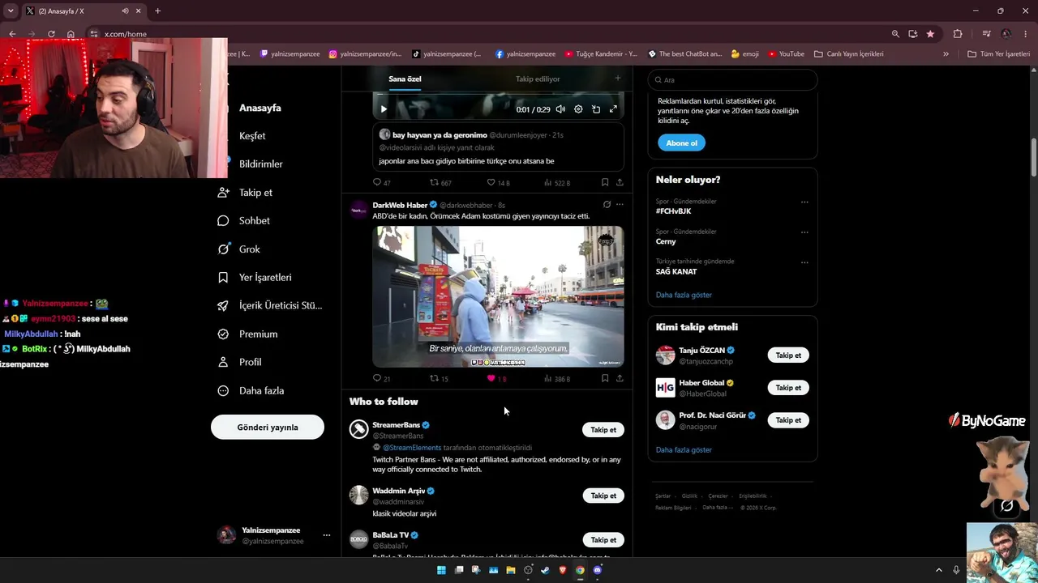Switch to the Sana özel tab

405,79
